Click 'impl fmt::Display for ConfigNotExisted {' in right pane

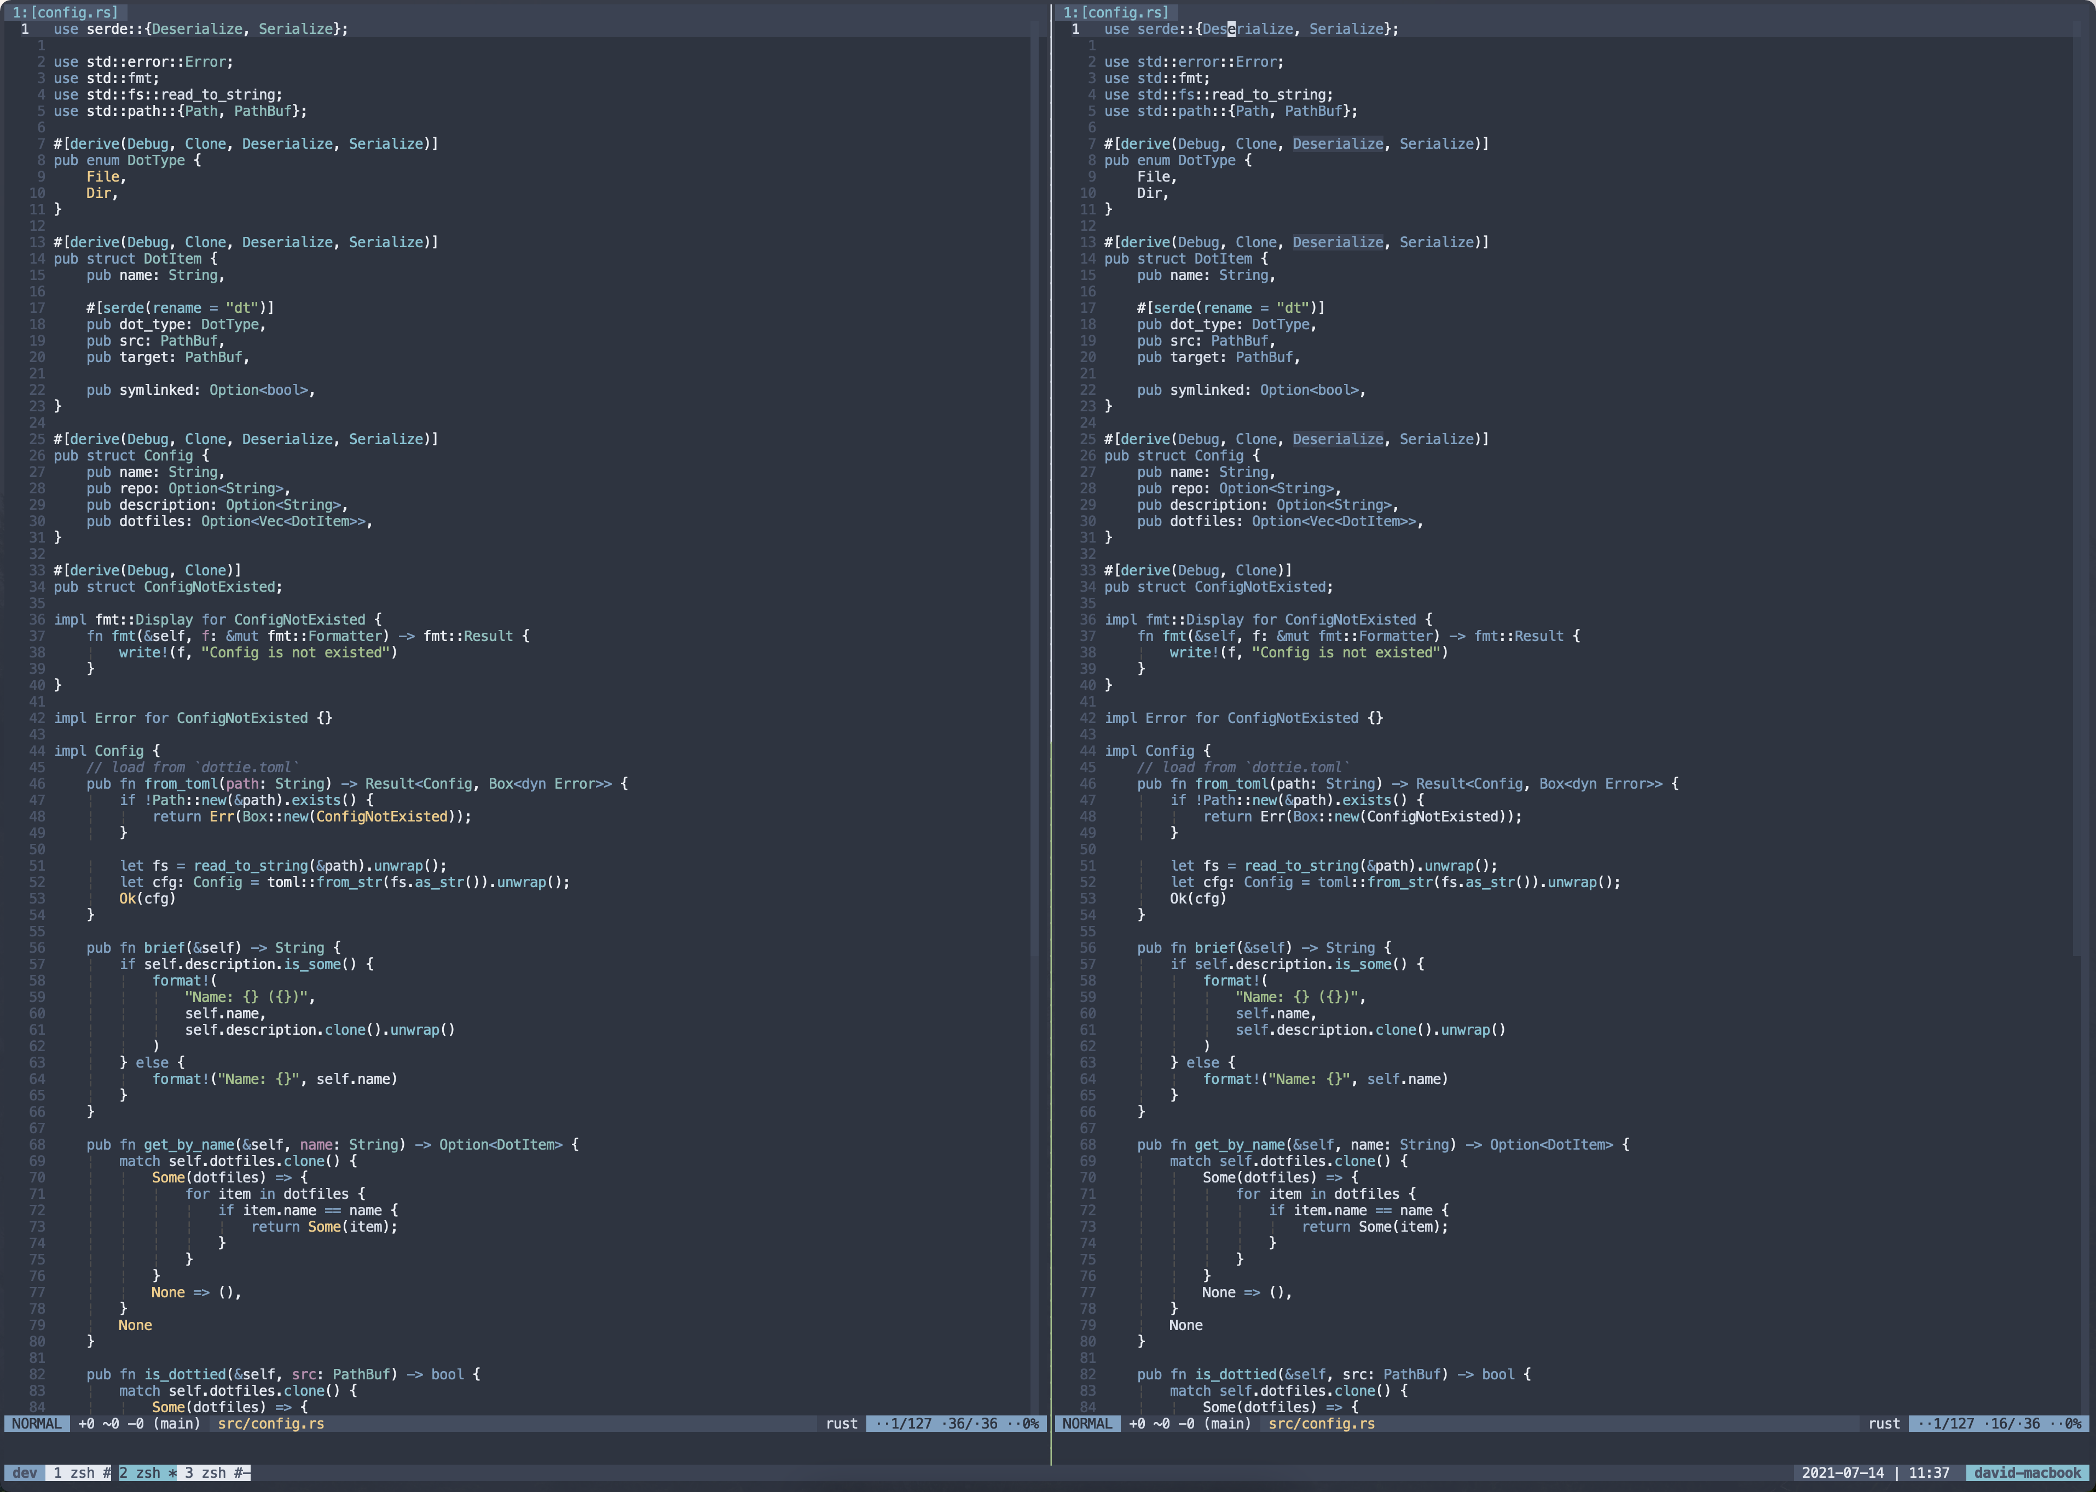pyautogui.click(x=1269, y=619)
